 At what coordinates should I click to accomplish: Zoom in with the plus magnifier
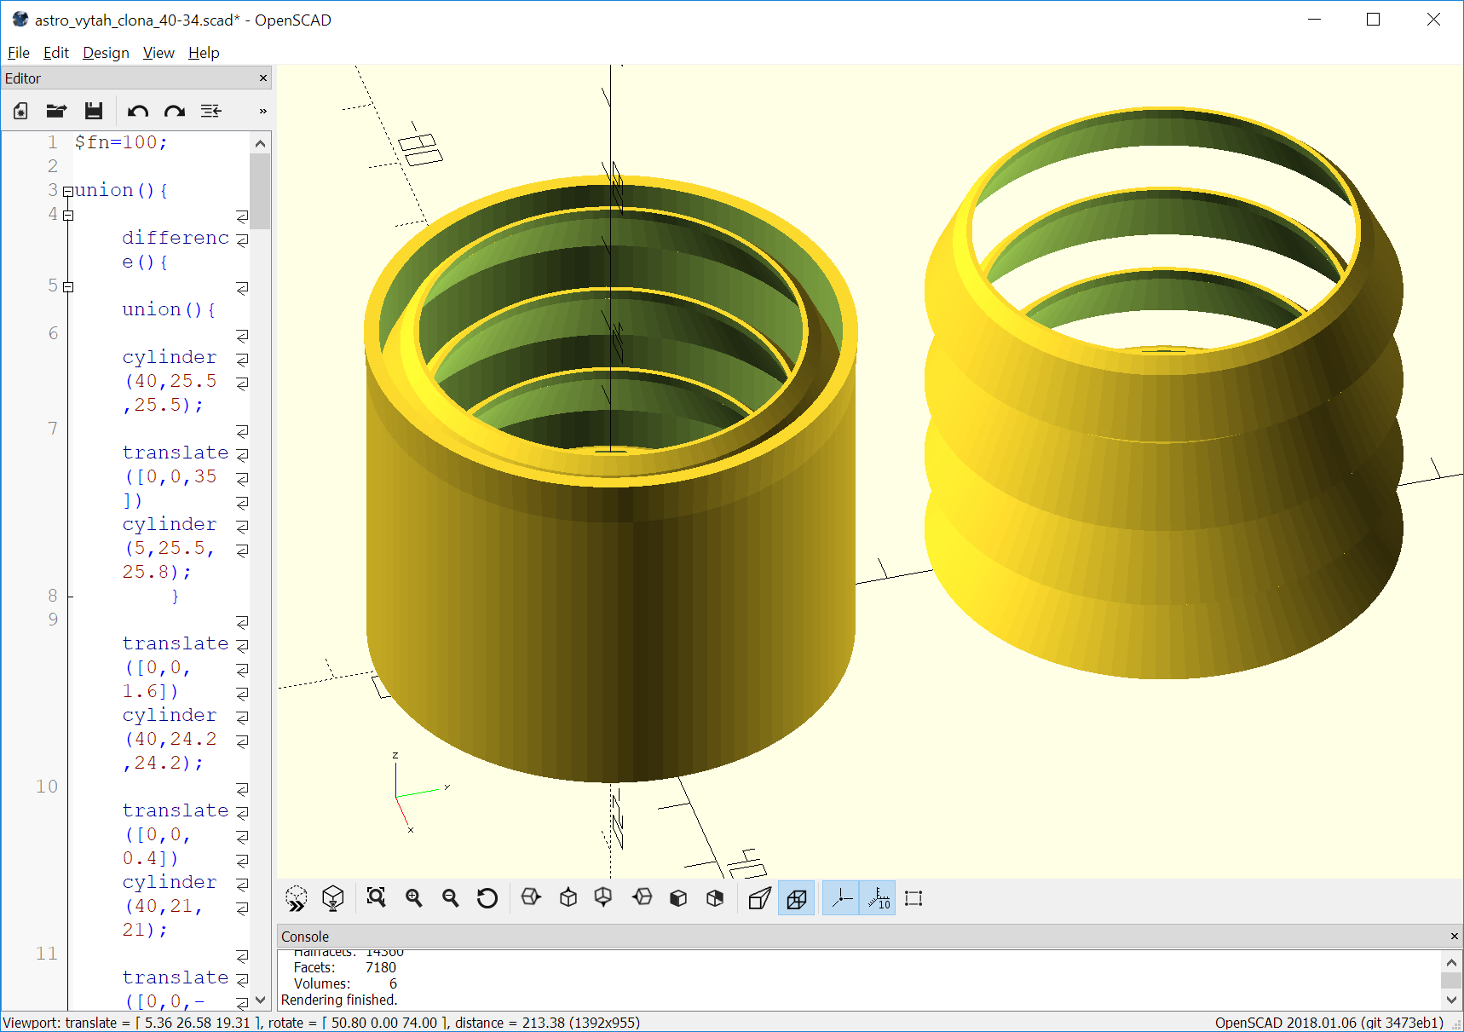(x=414, y=897)
